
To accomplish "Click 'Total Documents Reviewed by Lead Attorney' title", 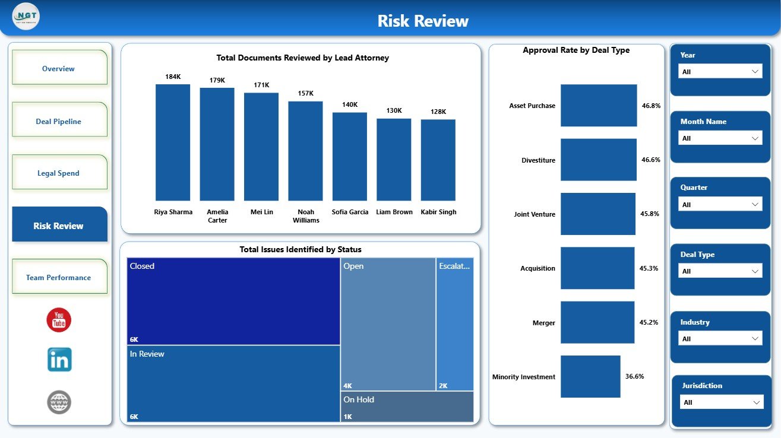I will point(303,58).
